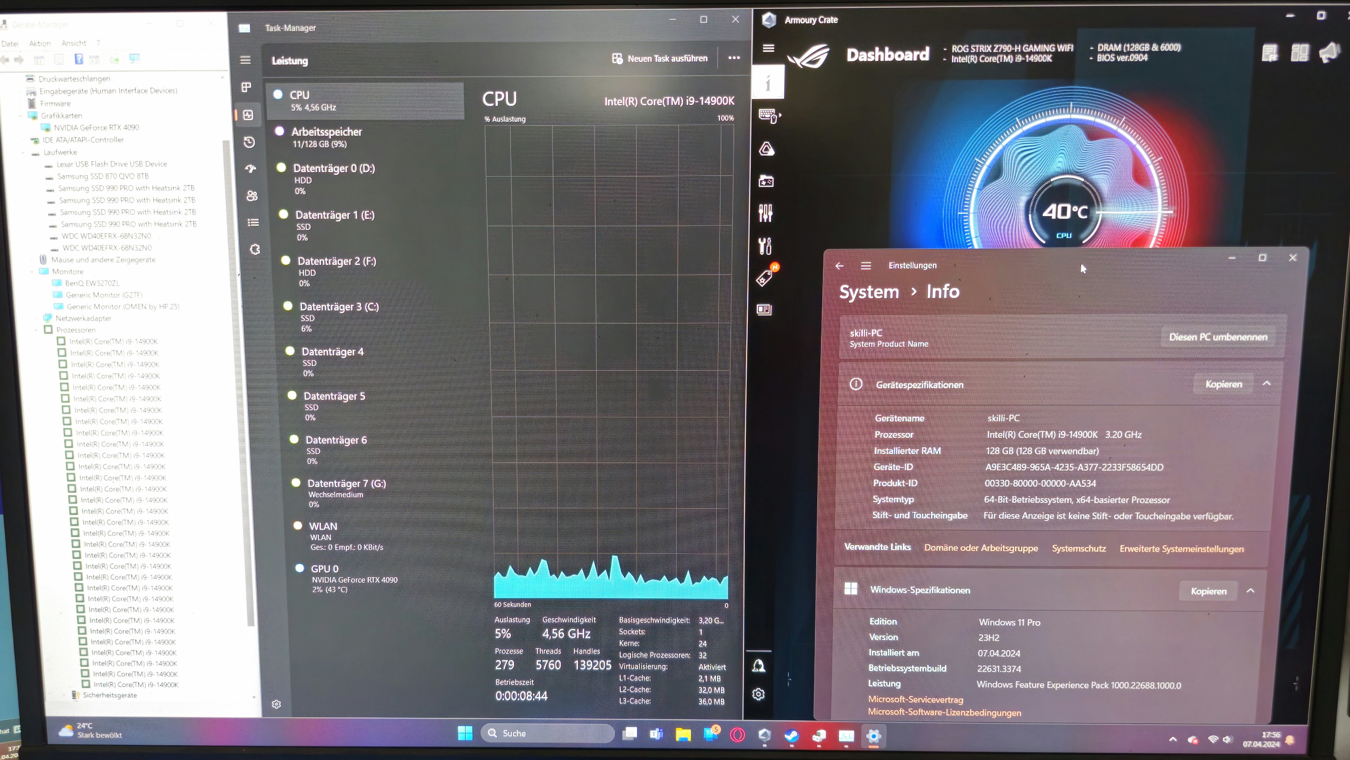The width and height of the screenshot is (1350, 760).
Task: Collapse the Laufwerke tree node
Action: [x=23, y=153]
